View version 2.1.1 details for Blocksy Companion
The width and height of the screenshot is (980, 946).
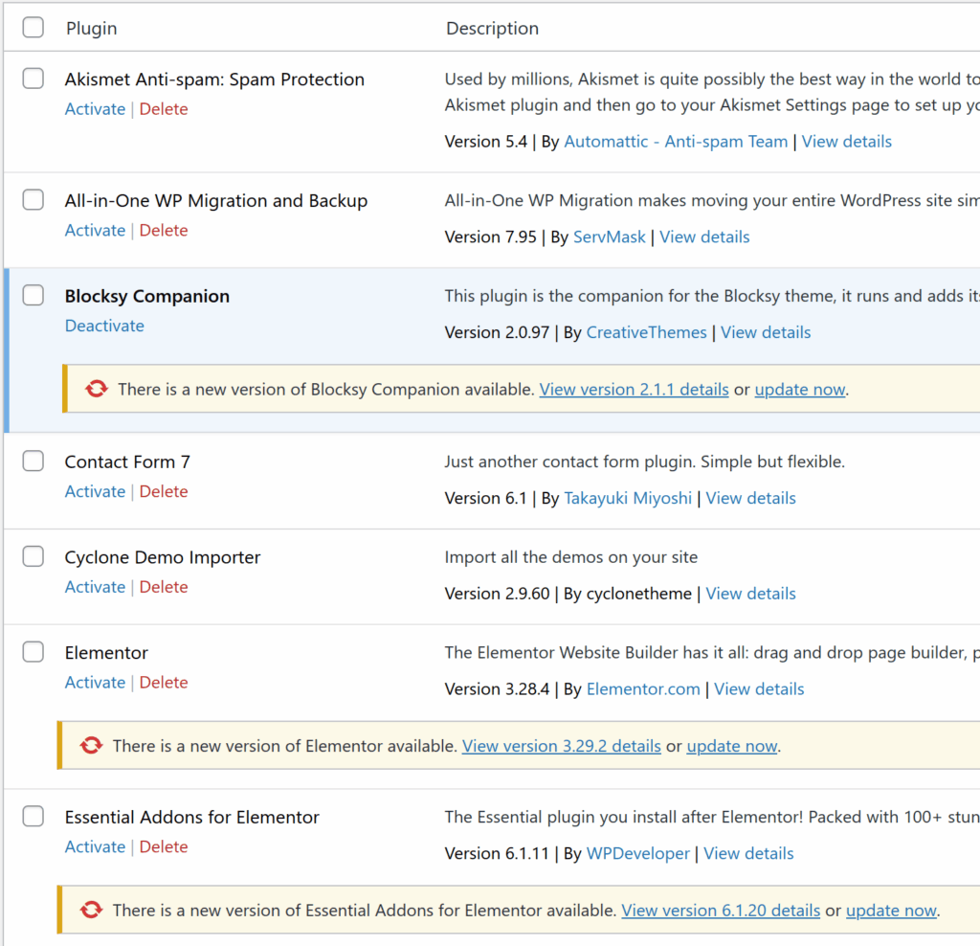[x=634, y=389]
